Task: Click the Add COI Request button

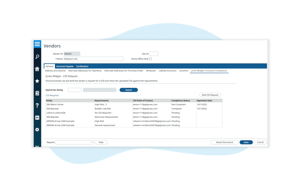Action: [210, 95]
